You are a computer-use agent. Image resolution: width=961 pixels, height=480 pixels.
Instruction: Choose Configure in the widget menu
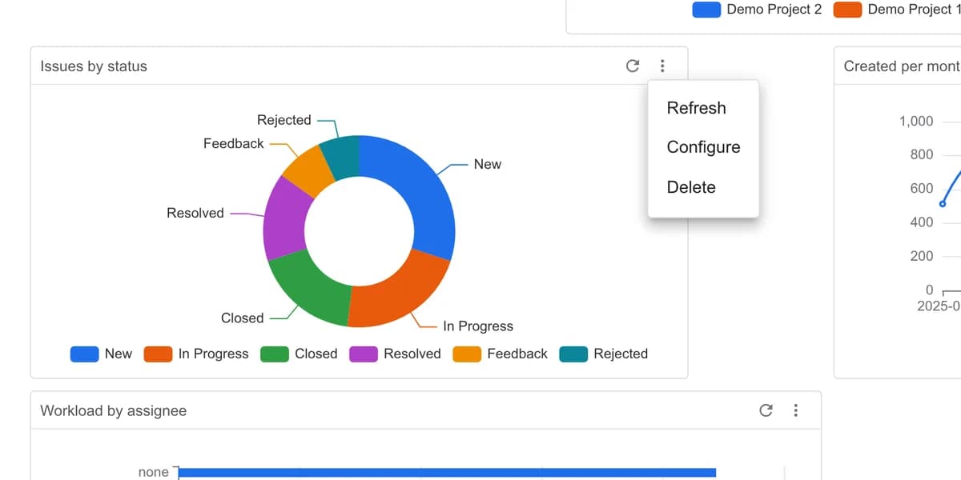pyautogui.click(x=703, y=147)
